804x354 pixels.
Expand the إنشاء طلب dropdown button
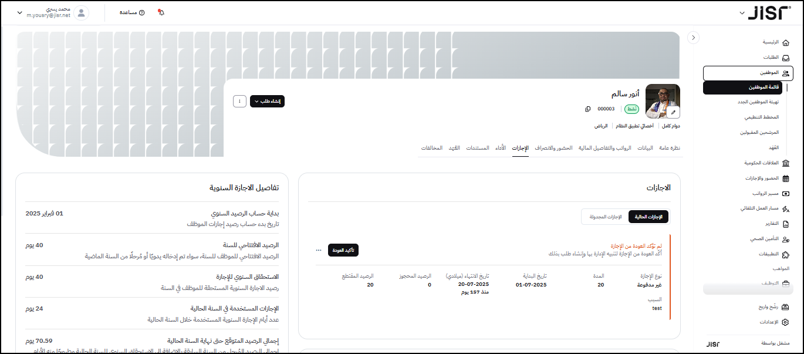267,101
